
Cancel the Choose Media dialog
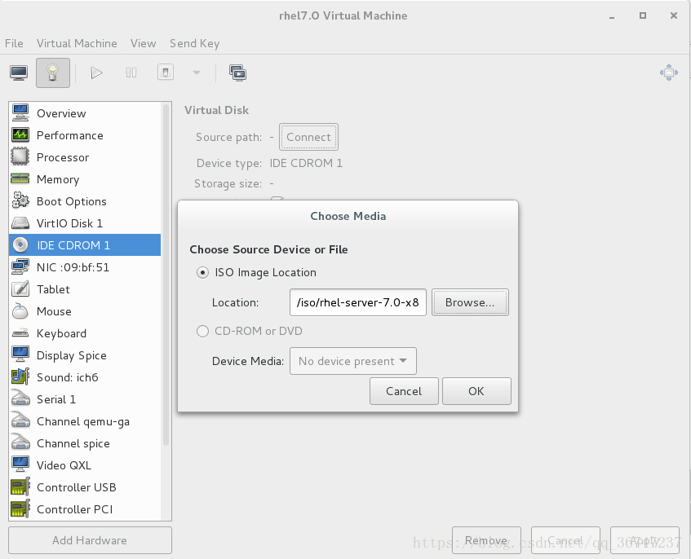point(404,391)
